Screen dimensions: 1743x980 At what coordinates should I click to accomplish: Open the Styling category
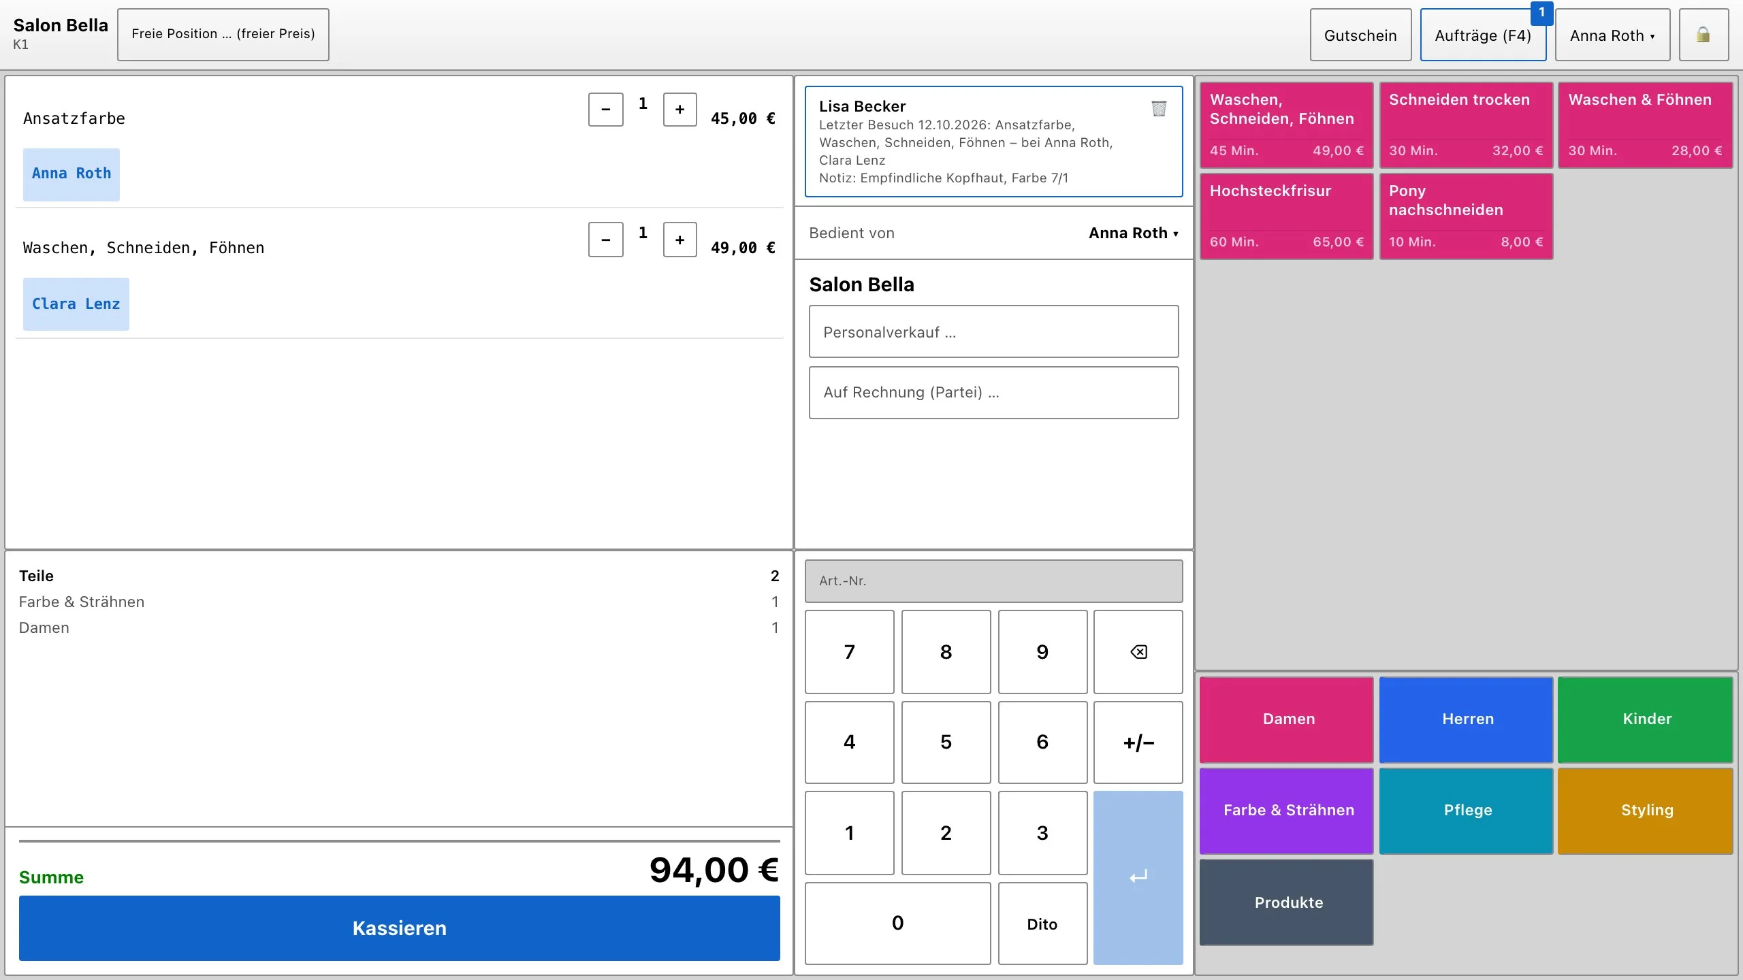tap(1645, 811)
